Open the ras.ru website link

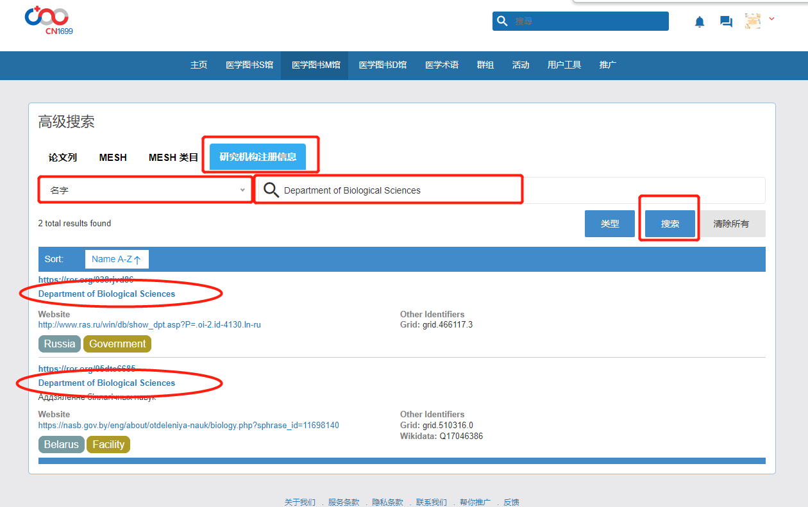(x=149, y=324)
